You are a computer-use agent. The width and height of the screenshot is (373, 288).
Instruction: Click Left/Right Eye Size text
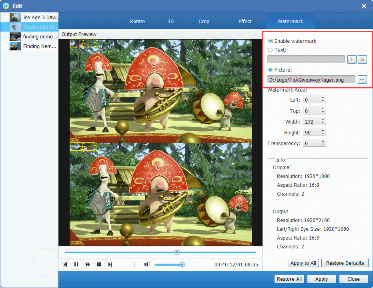[x=313, y=229]
